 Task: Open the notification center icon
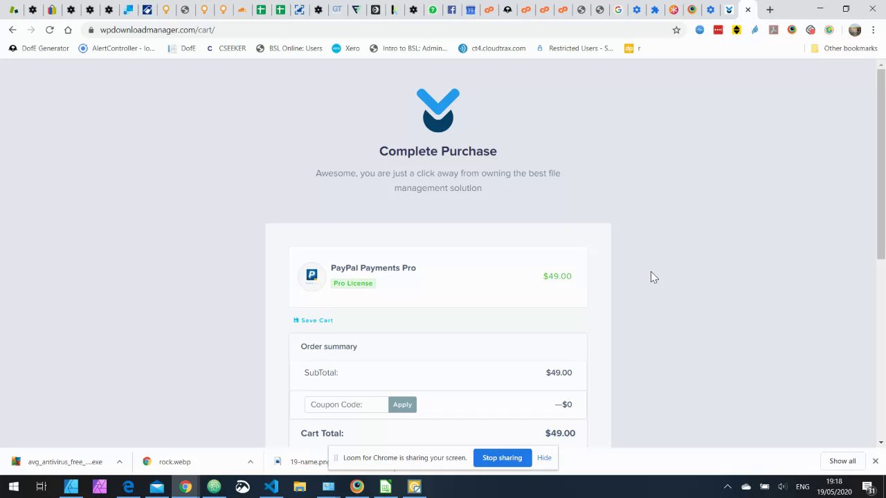click(869, 487)
